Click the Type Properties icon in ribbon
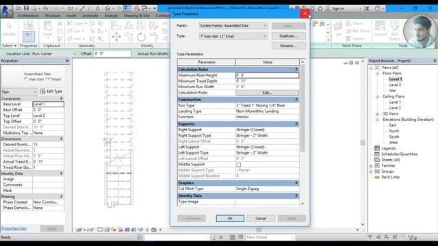 tap(29, 26)
